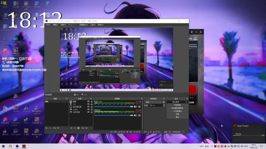Toggle visibility of the fourth source row
Viewport: 266px width, 149px height.
point(88,109)
